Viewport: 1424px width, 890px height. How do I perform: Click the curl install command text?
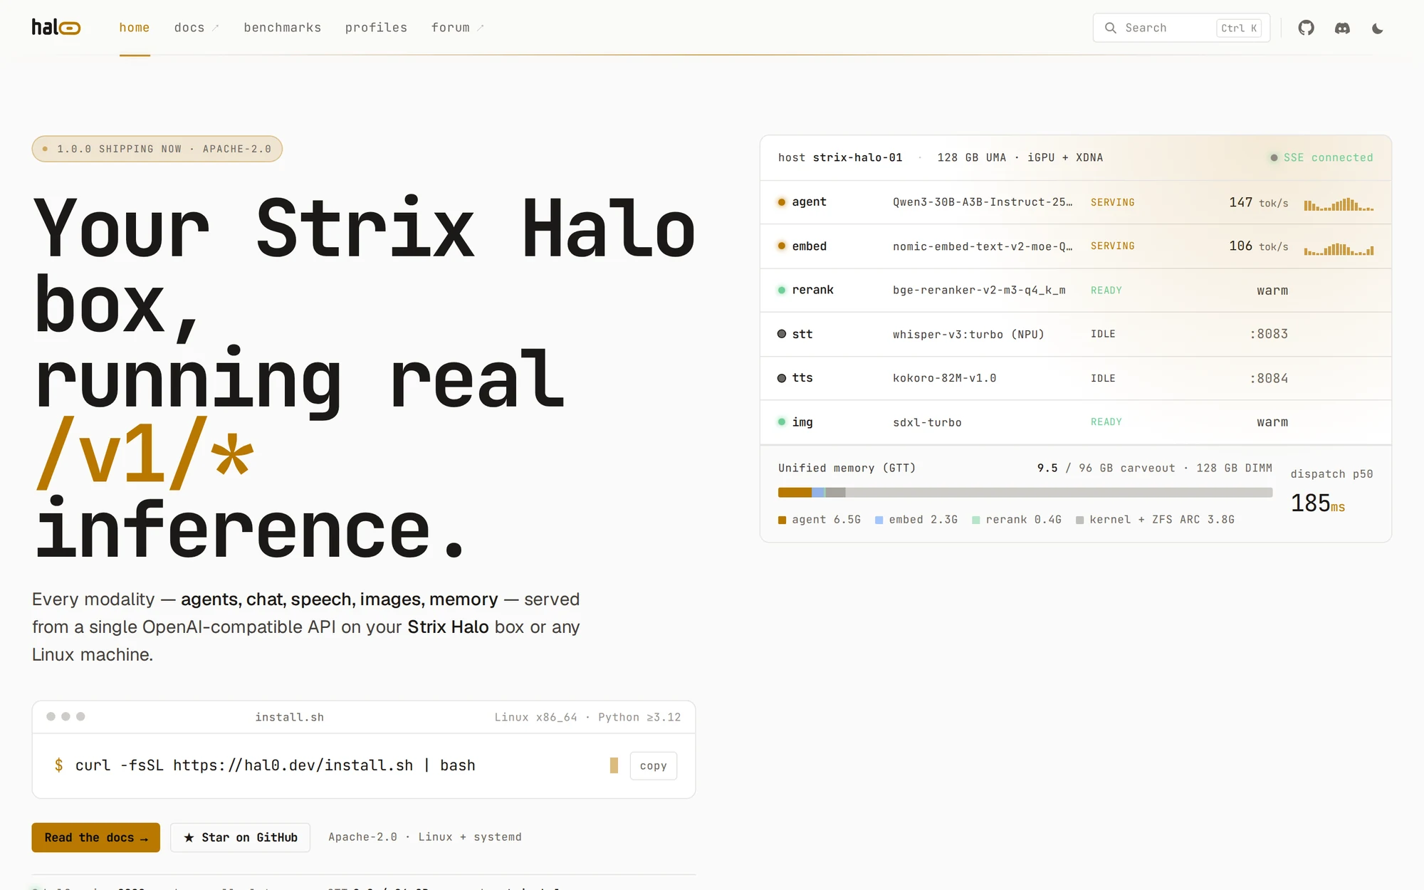coord(275,765)
